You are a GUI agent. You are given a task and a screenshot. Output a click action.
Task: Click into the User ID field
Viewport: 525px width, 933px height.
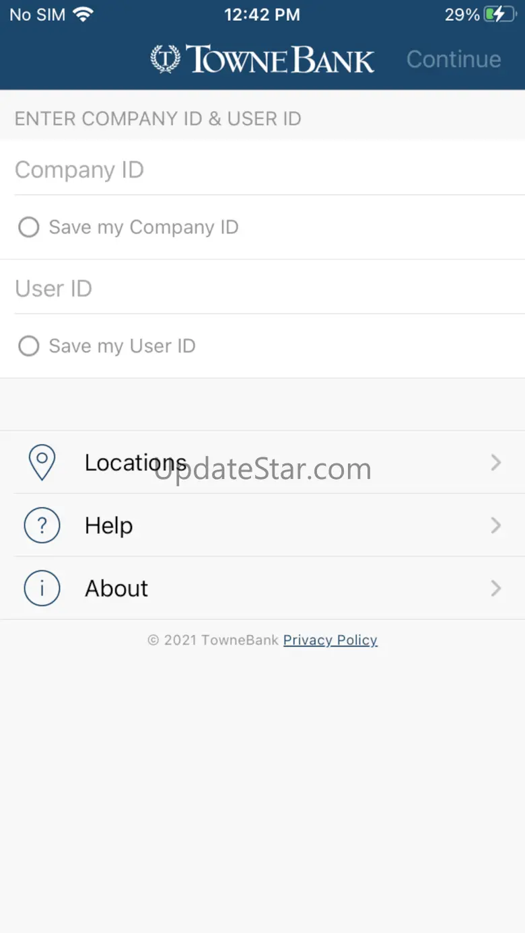click(262, 289)
